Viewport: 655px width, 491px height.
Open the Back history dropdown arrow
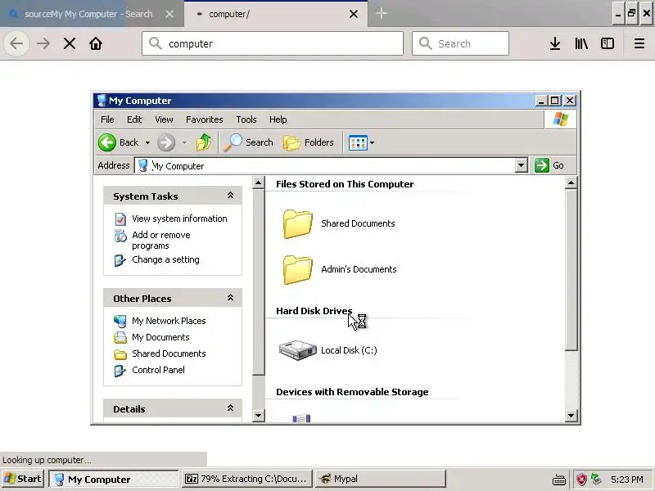click(x=147, y=142)
